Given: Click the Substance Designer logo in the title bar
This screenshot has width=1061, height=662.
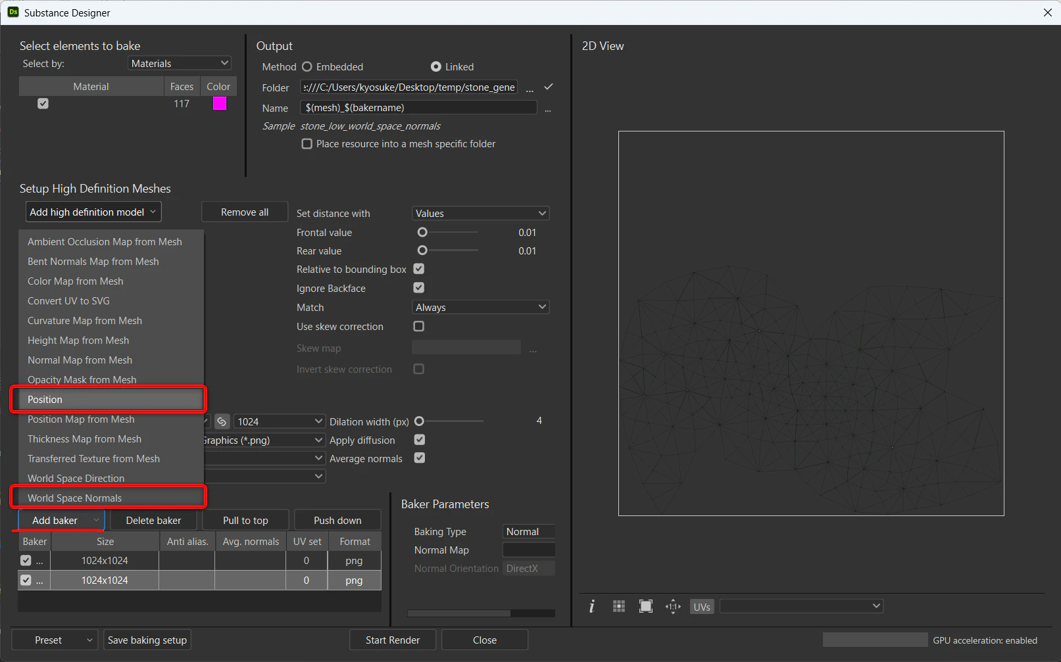Looking at the screenshot, I should pos(13,12).
